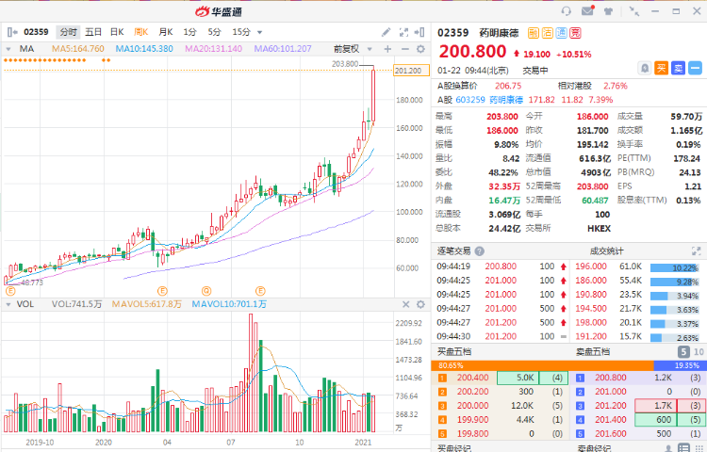Zoom in chart with plus icon
Viewport: 707px width, 452px height.
click(x=387, y=49)
